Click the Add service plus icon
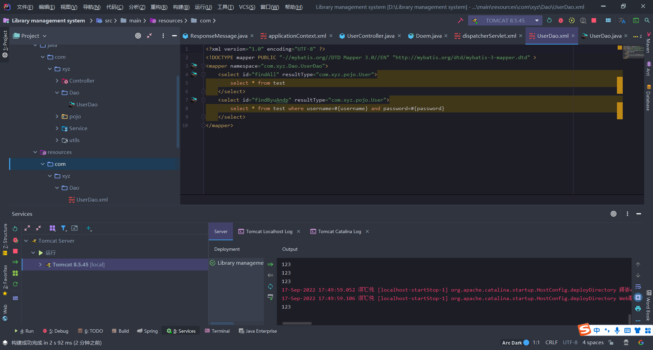This screenshot has height=350, width=653. (88, 228)
